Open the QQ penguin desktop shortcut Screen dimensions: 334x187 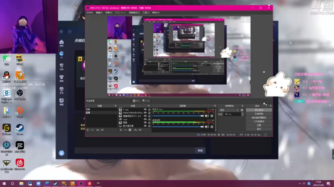tap(6, 77)
